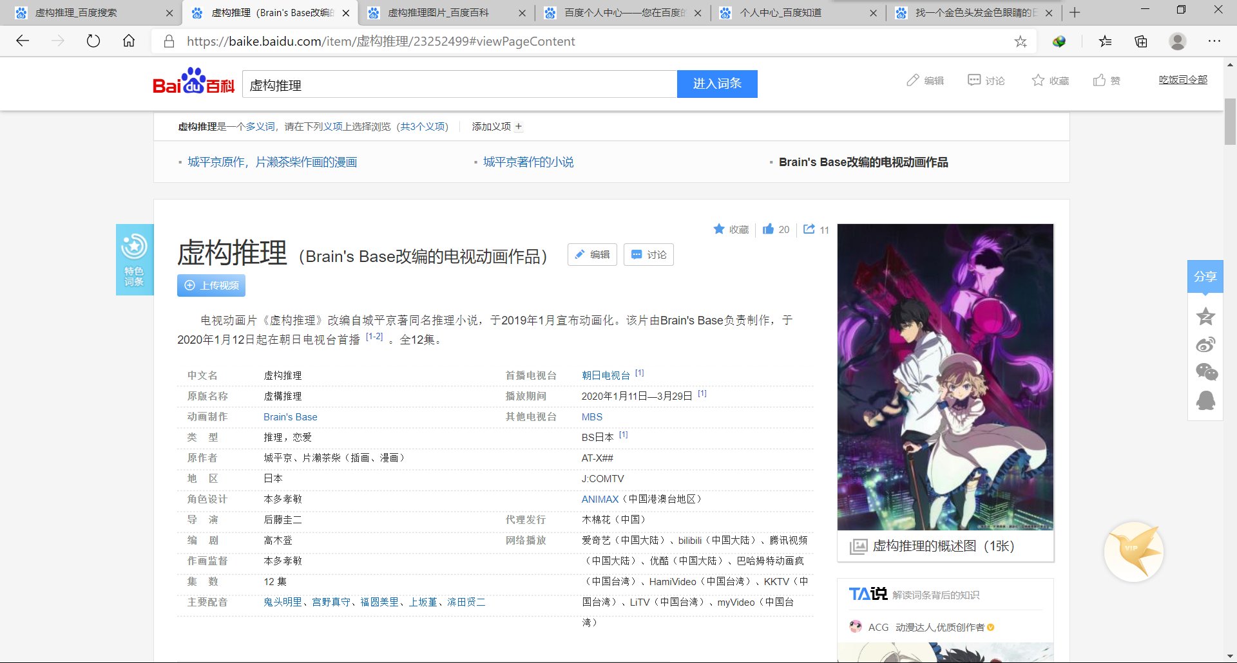The height and width of the screenshot is (663, 1237).
Task: Open the 朝日电视台 link in the infobox
Action: pos(605,375)
